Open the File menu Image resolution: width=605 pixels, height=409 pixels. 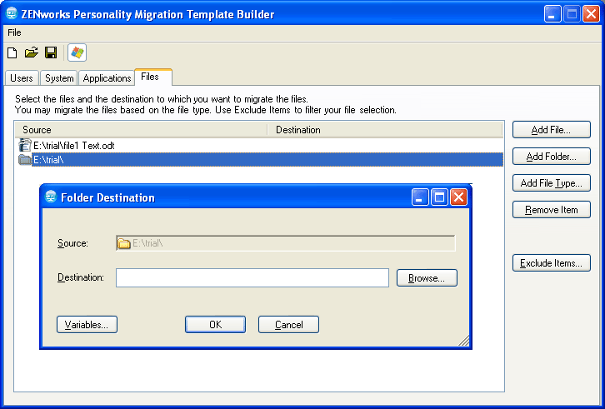pos(14,32)
